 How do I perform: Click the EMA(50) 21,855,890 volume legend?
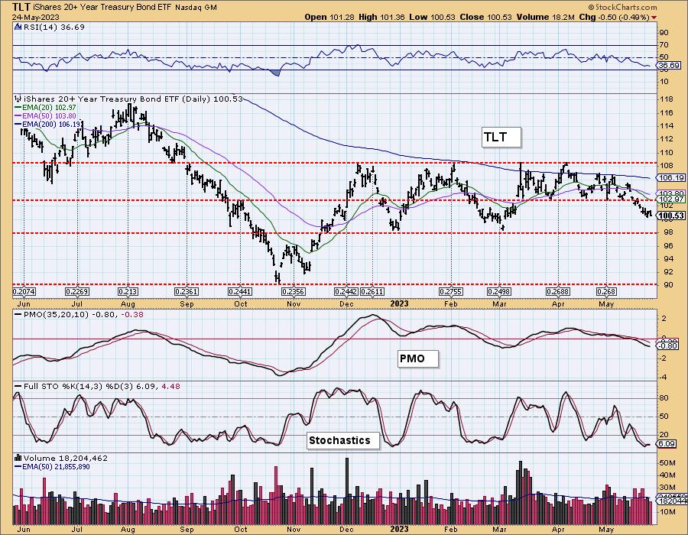click(x=56, y=466)
